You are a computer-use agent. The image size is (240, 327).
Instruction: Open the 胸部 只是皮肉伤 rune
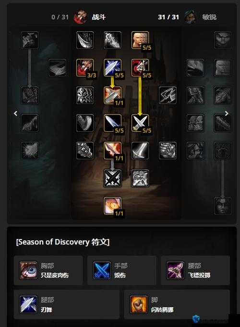[48, 270]
